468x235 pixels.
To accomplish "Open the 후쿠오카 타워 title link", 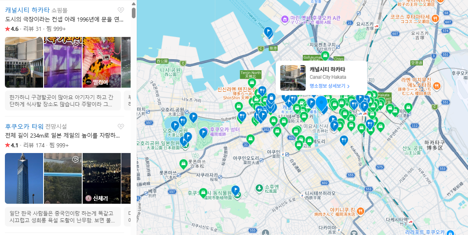I will tap(24, 126).
